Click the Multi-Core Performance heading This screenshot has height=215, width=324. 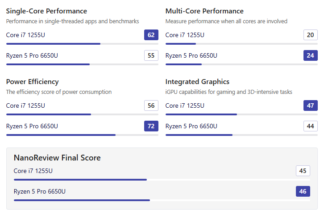[204, 11]
